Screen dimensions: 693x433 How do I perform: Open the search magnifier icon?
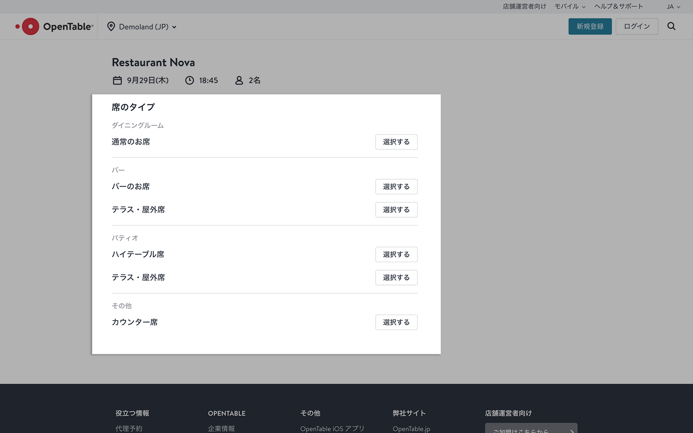pos(671,26)
